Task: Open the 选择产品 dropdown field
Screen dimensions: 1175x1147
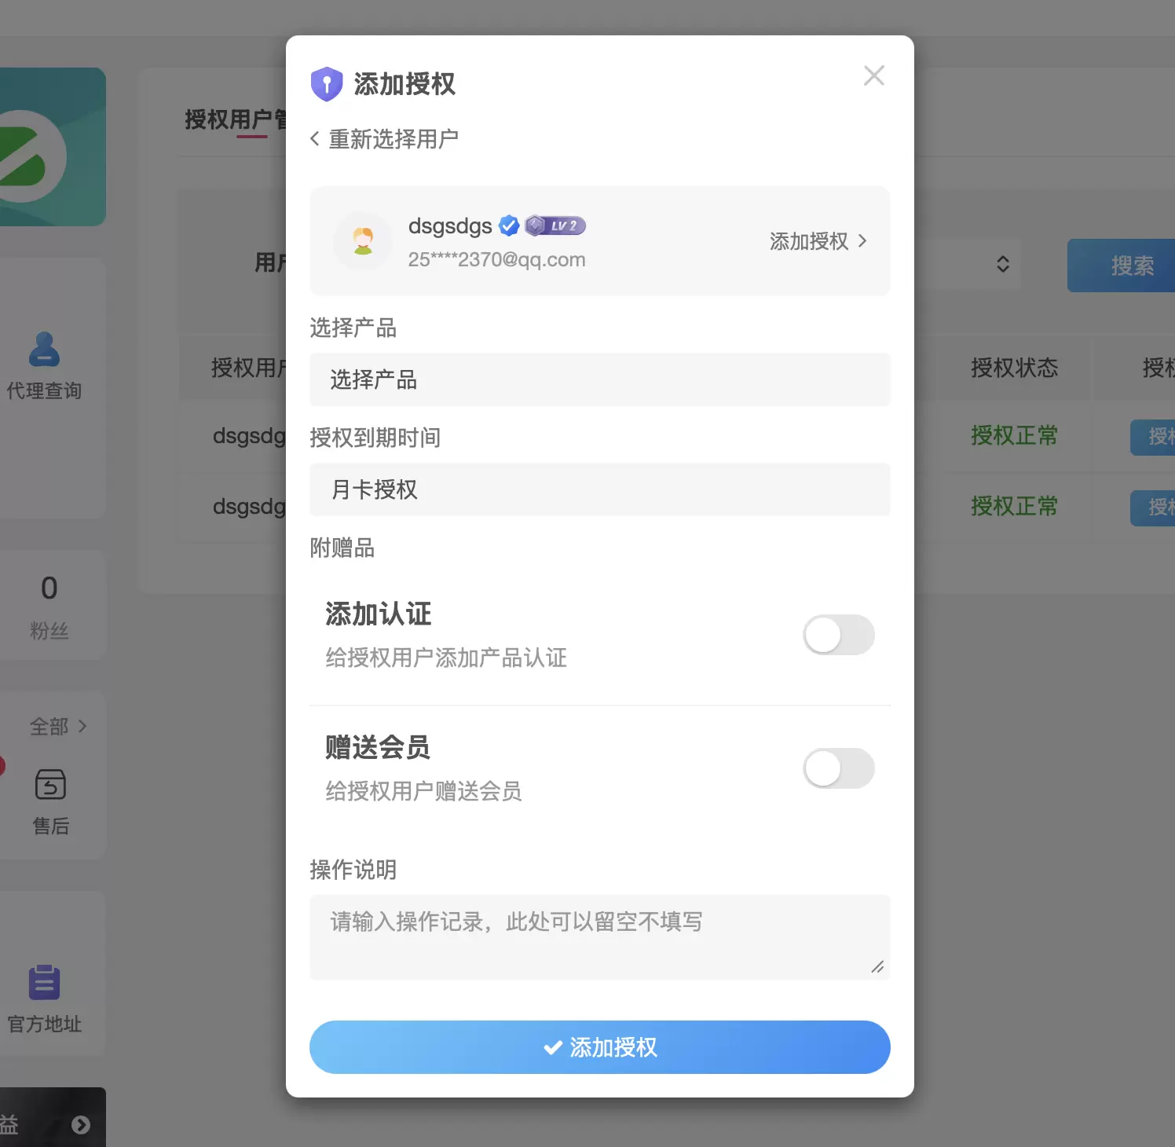Action: tap(600, 379)
